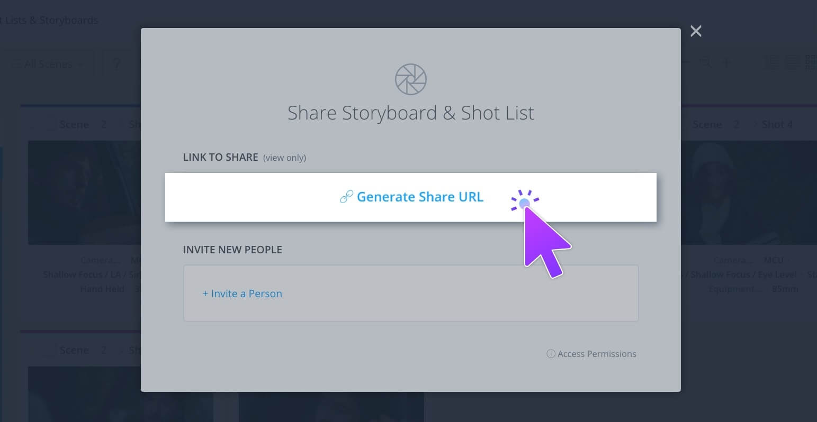Image resolution: width=817 pixels, height=422 pixels.
Task: Select the Shot 4 storyboard thumbnail
Action: [x=749, y=192]
